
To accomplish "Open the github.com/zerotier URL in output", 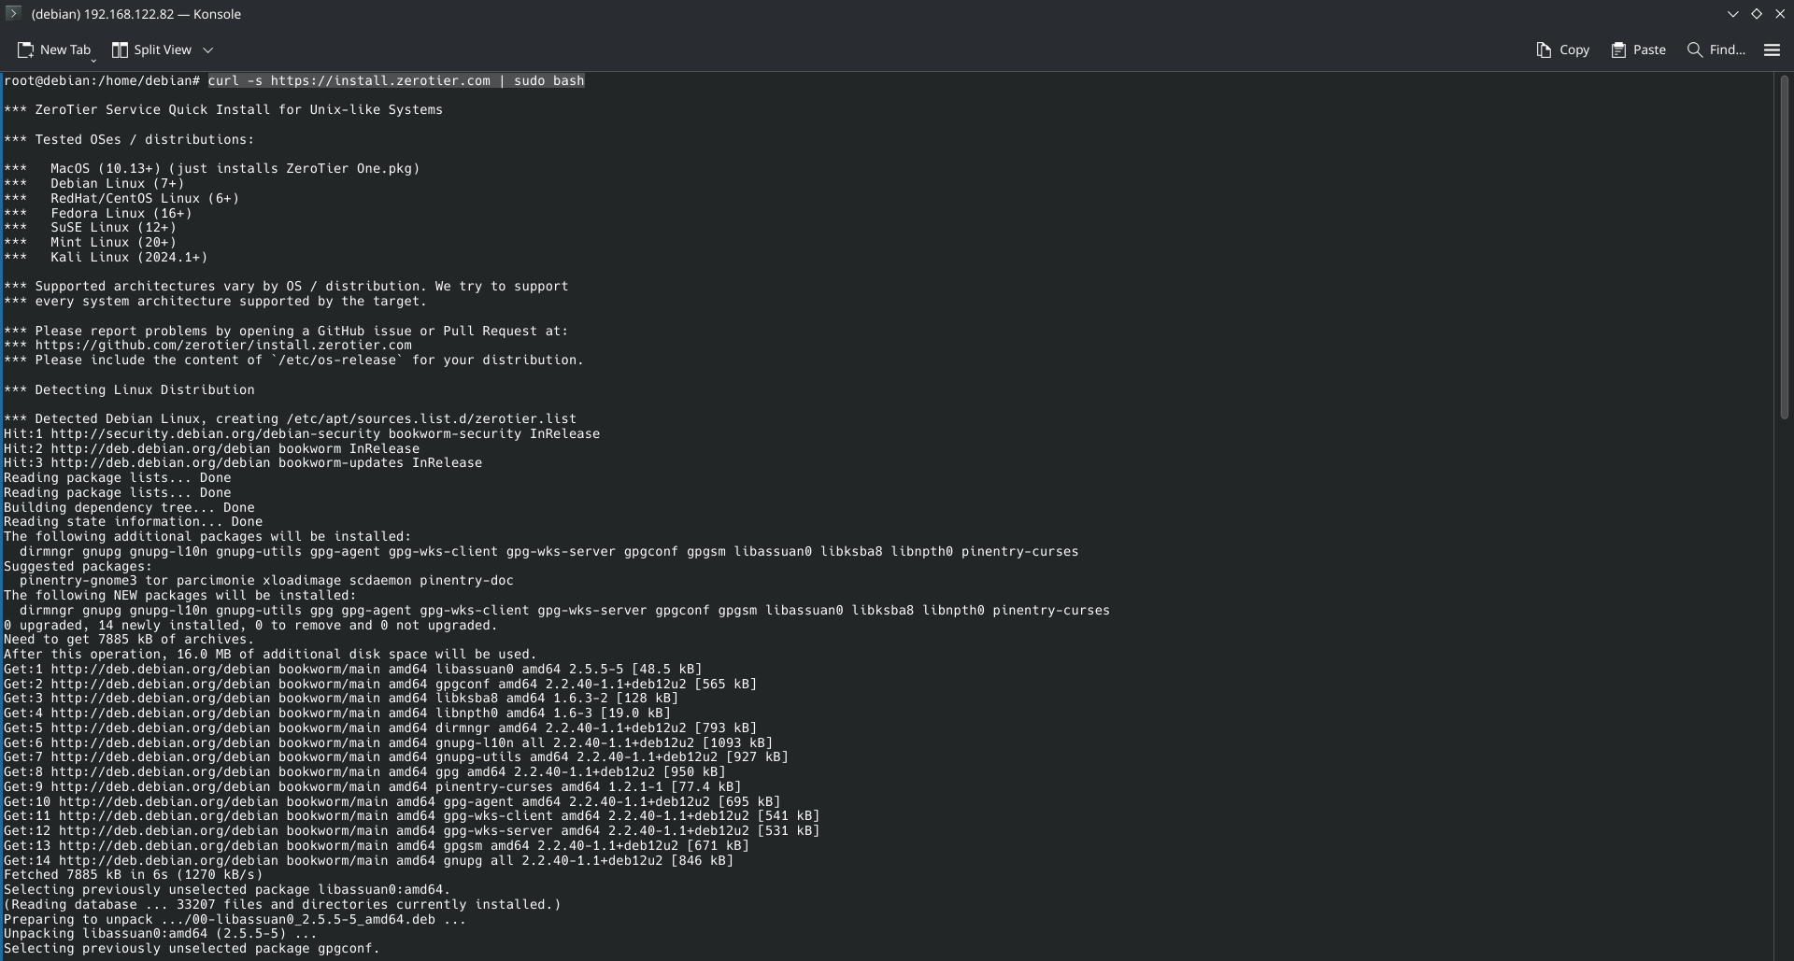I will coord(223,346).
